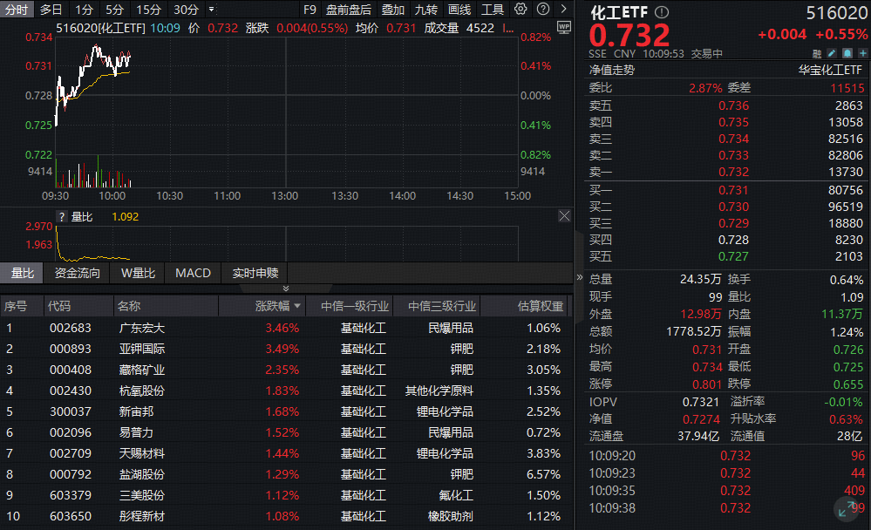
Task: Select the 广东宏大 stock row
Action: click(286, 328)
